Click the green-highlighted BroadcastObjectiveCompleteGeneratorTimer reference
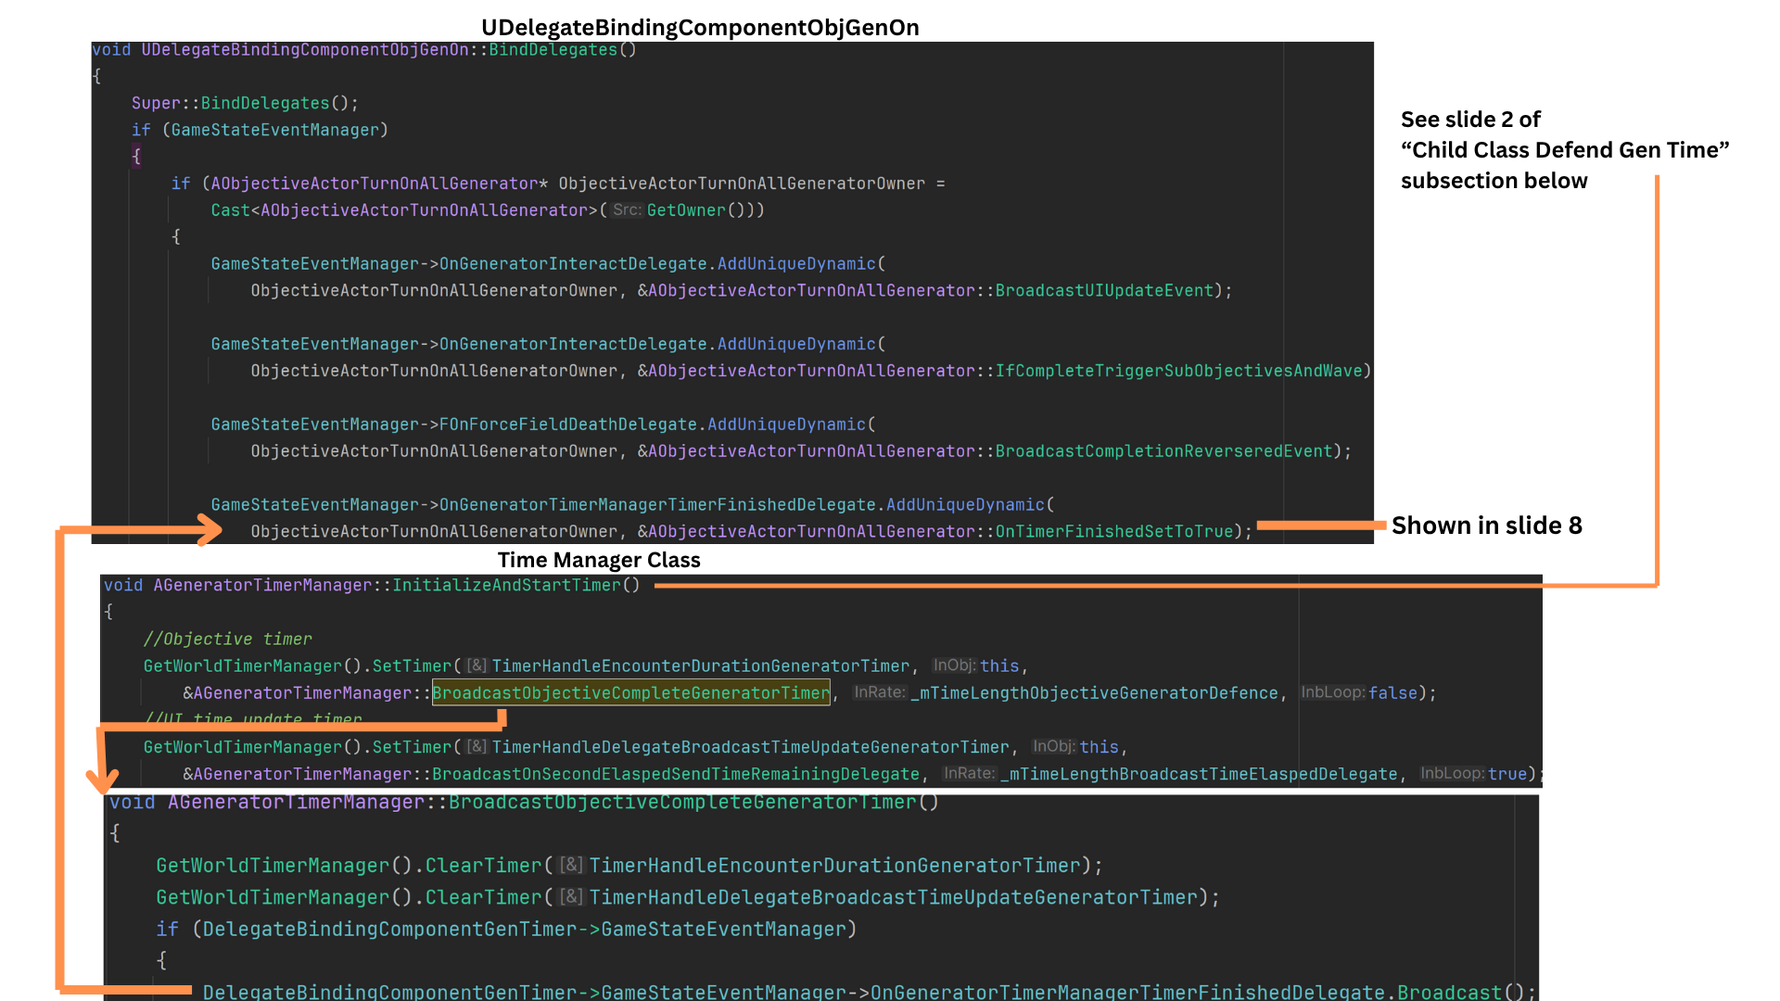 pos(630,692)
